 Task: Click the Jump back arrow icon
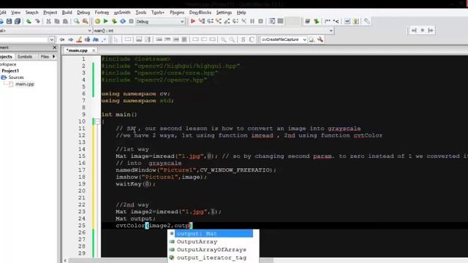62,39
